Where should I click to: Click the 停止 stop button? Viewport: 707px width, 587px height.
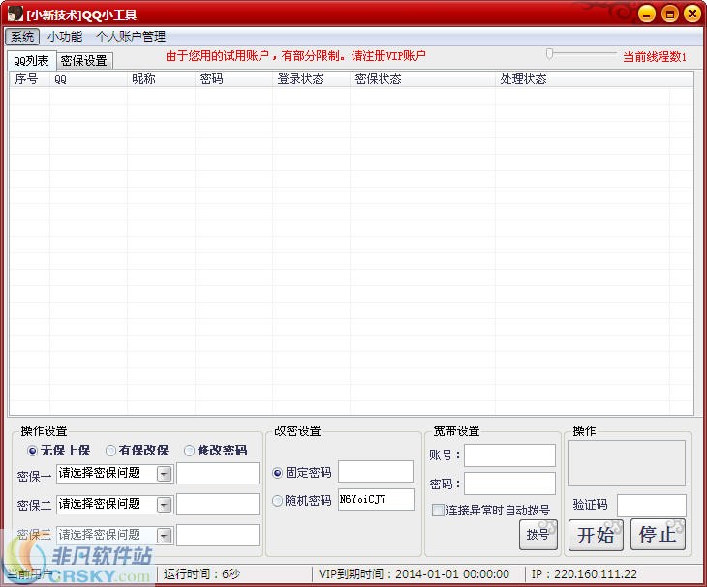[658, 535]
